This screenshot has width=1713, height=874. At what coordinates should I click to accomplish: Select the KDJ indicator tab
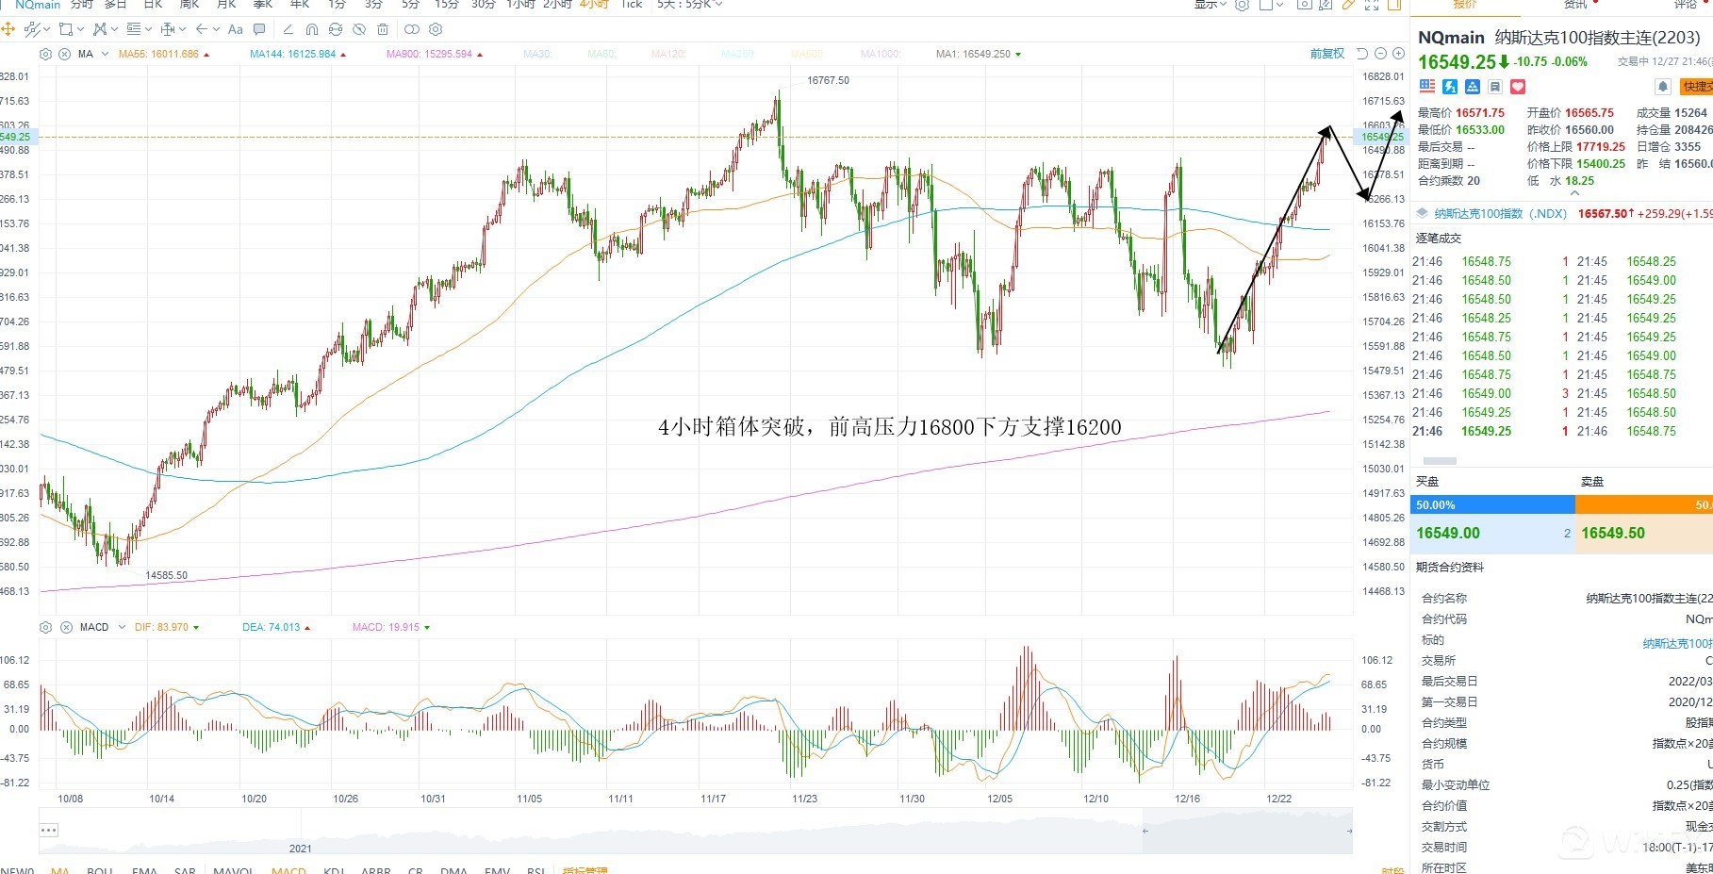coord(334,870)
